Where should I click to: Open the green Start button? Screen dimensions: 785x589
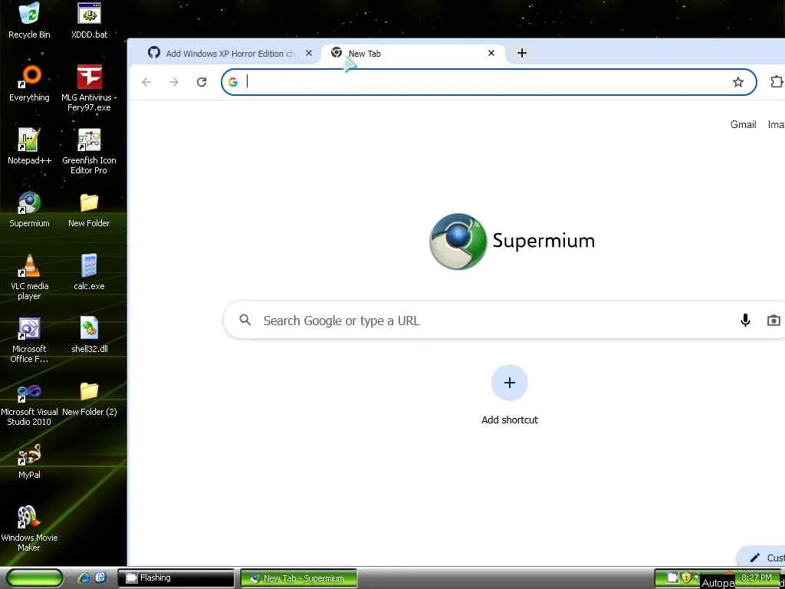tap(34, 578)
